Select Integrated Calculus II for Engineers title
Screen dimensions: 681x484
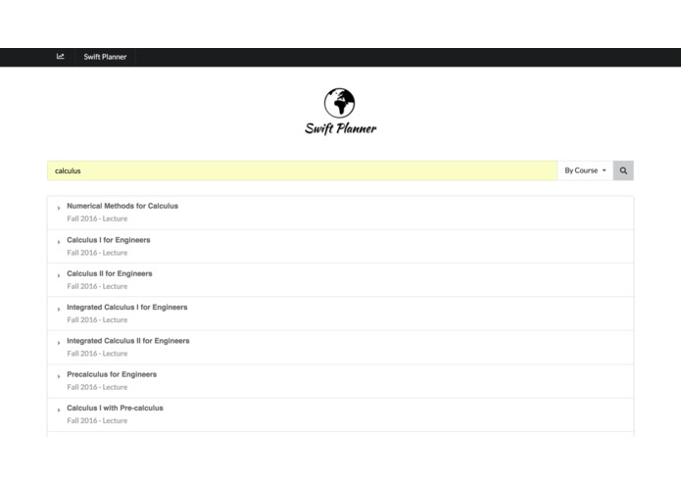pos(128,341)
